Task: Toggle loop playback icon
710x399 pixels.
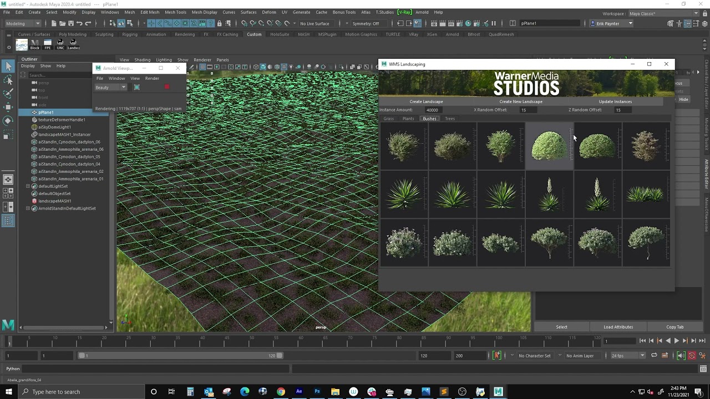Action: click(x=654, y=356)
